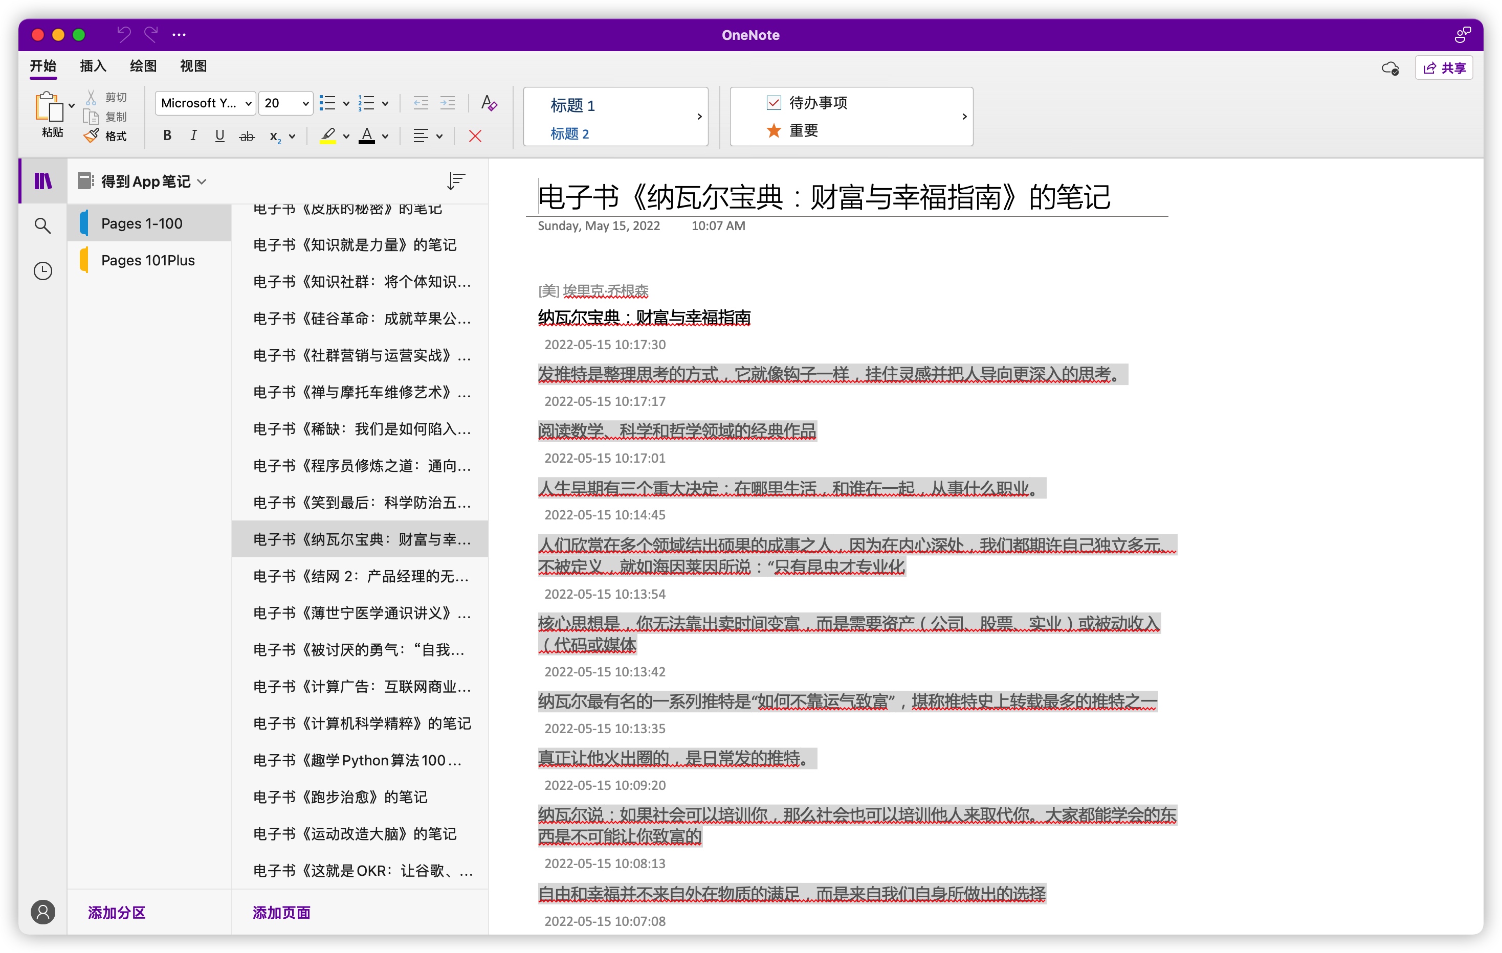Expand the subscript options arrow
This screenshot has width=1502, height=953.
coord(292,137)
